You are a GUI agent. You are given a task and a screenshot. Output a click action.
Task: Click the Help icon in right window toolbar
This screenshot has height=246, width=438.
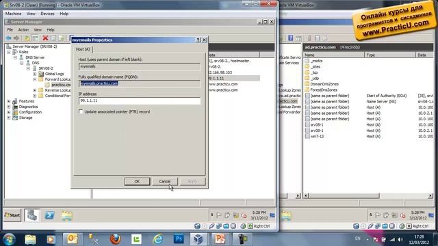pos(290,38)
